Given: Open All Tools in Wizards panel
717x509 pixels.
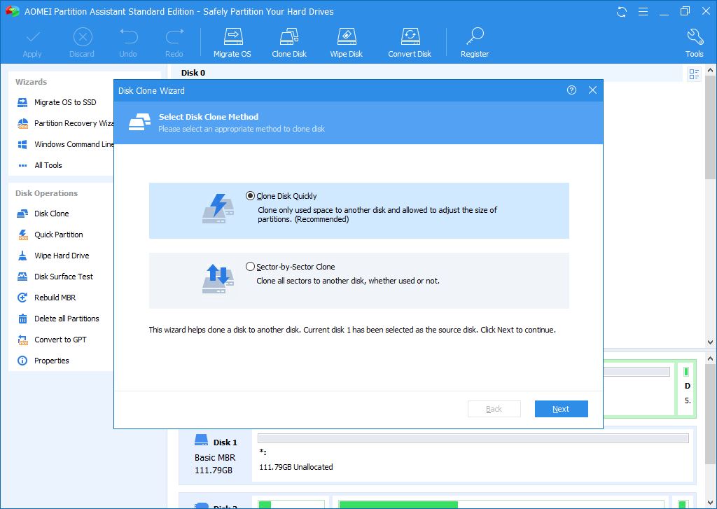Looking at the screenshot, I should coord(48,165).
